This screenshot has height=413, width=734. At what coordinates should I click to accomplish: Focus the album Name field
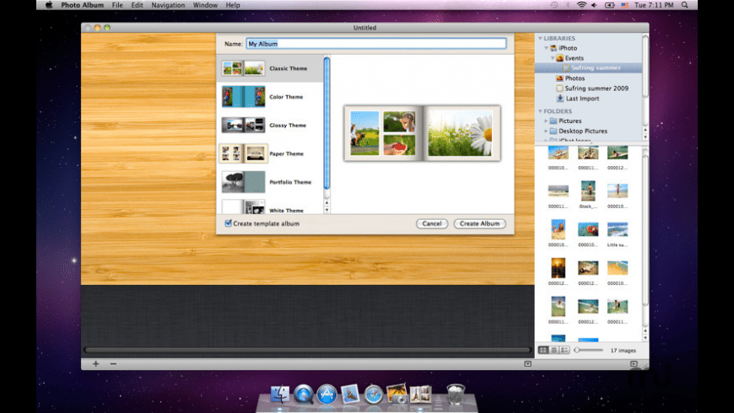(376, 44)
